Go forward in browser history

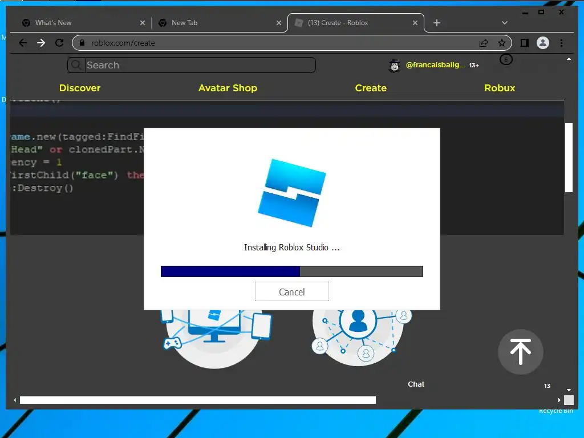[x=41, y=43]
